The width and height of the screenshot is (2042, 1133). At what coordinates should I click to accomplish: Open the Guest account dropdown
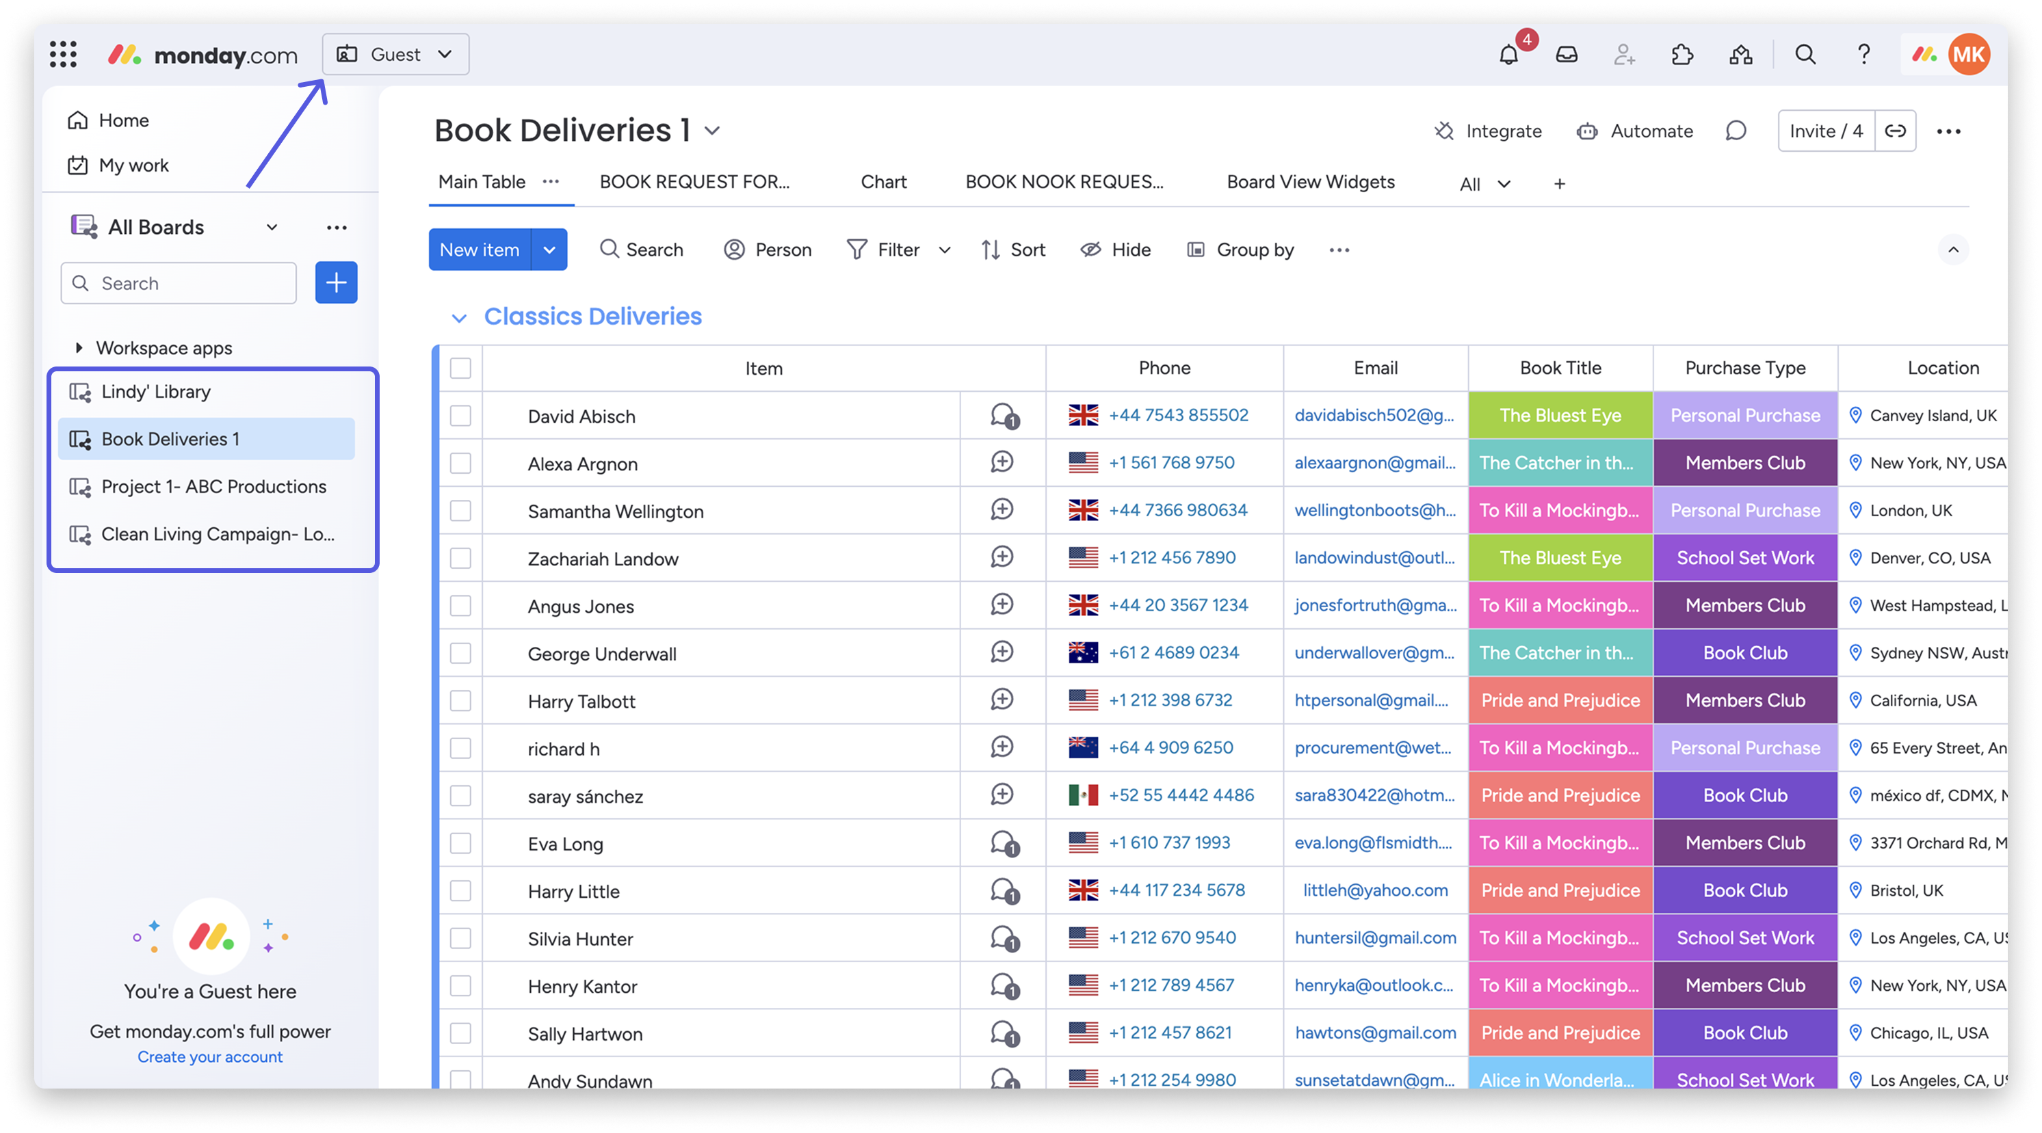pos(395,55)
